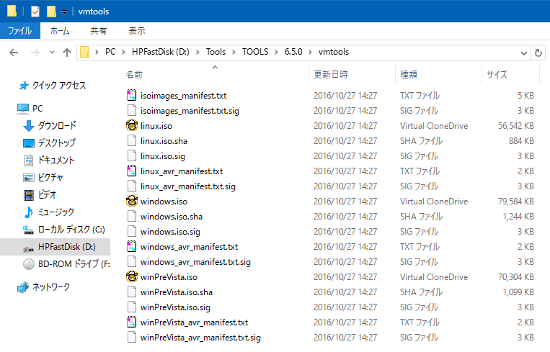
Task: Open the ファイル tab
Action: 20,31
